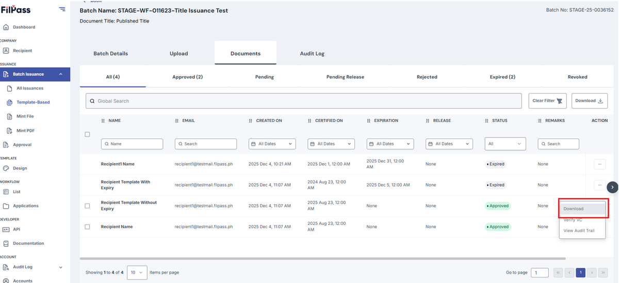Click the All Issuances file icon

pos(9,88)
